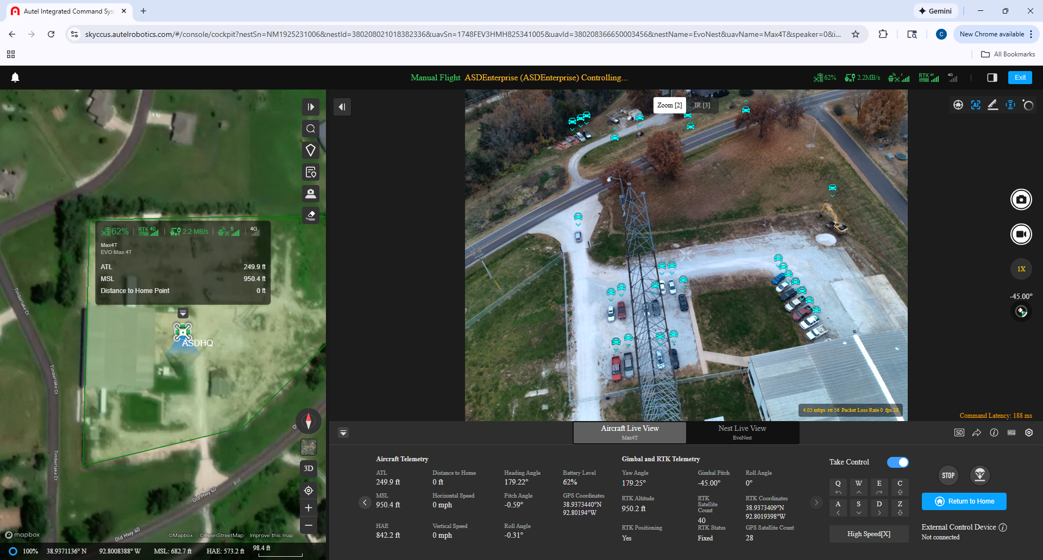1043x560 pixels.
Task: Select the IR [3] camera tab
Action: [x=702, y=105]
